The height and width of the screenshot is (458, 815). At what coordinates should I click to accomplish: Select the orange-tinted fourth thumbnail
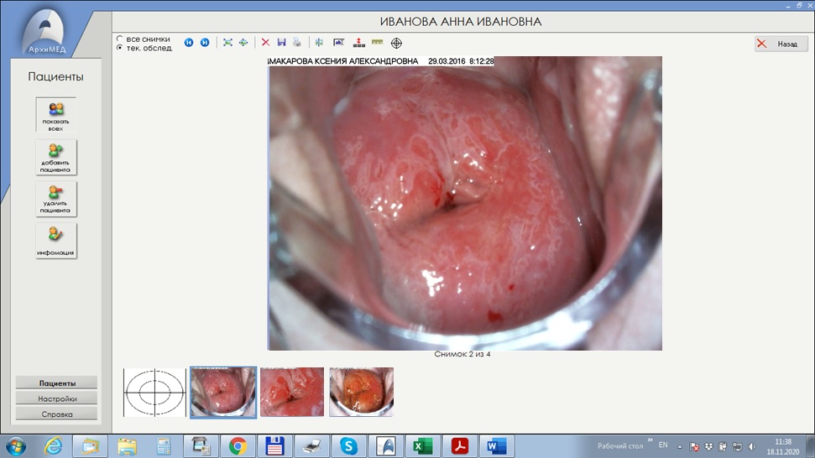pos(361,392)
